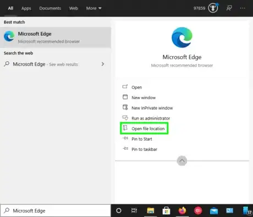Click the Open action icon
The image size is (253, 217).
point(125,86)
